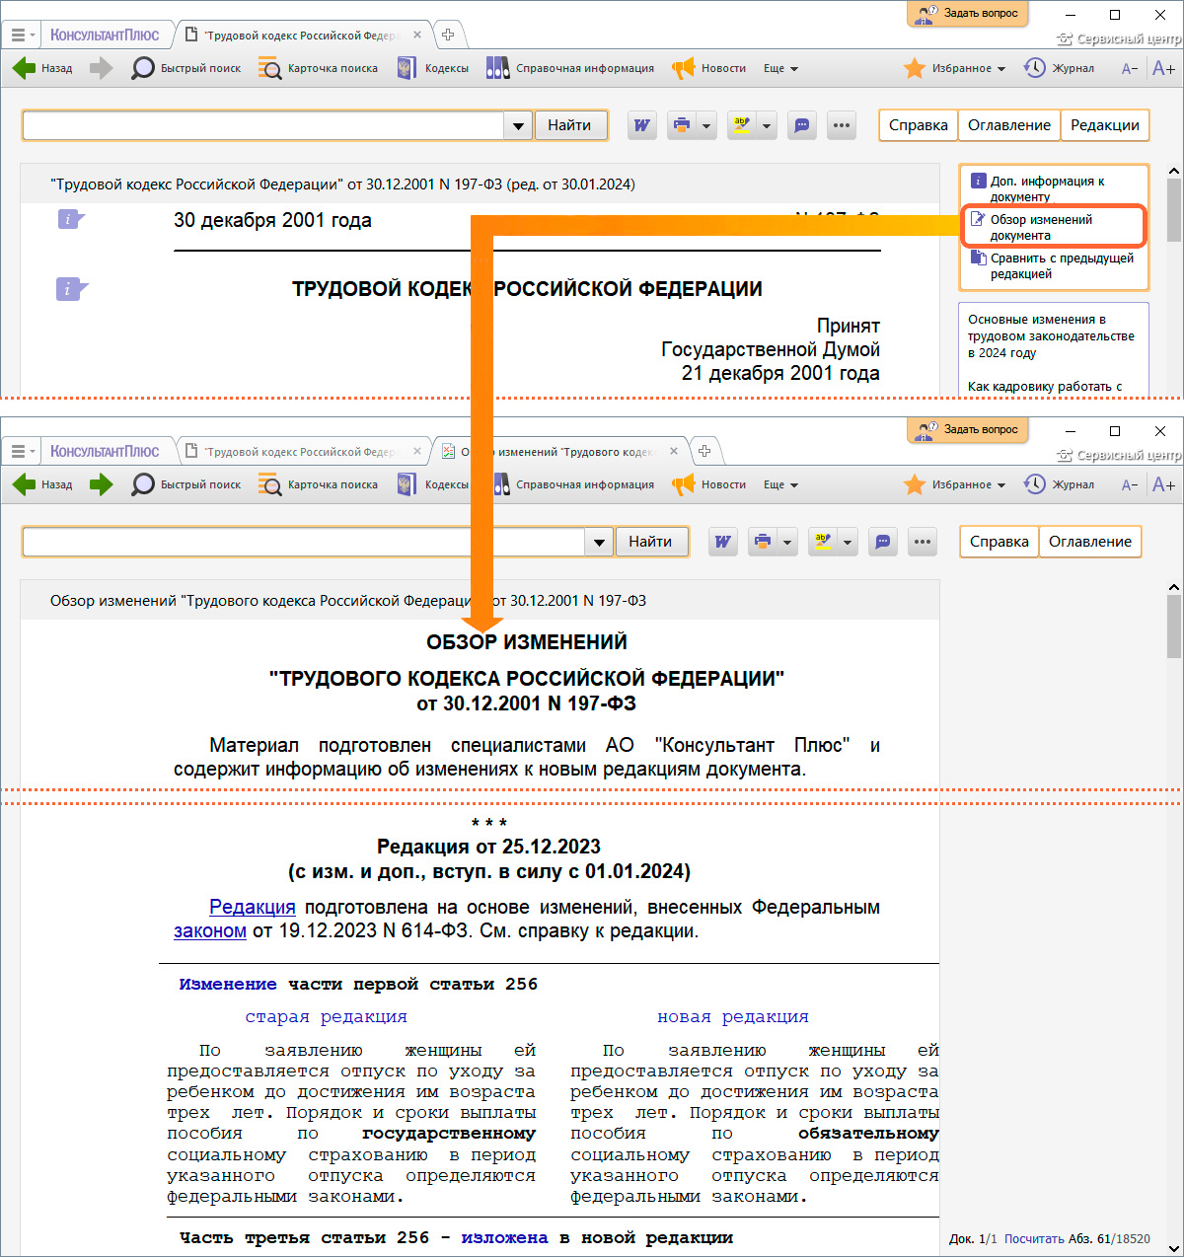
Task: Switch to the Справка tab in upper window
Action: pyautogui.click(x=918, y=125)
